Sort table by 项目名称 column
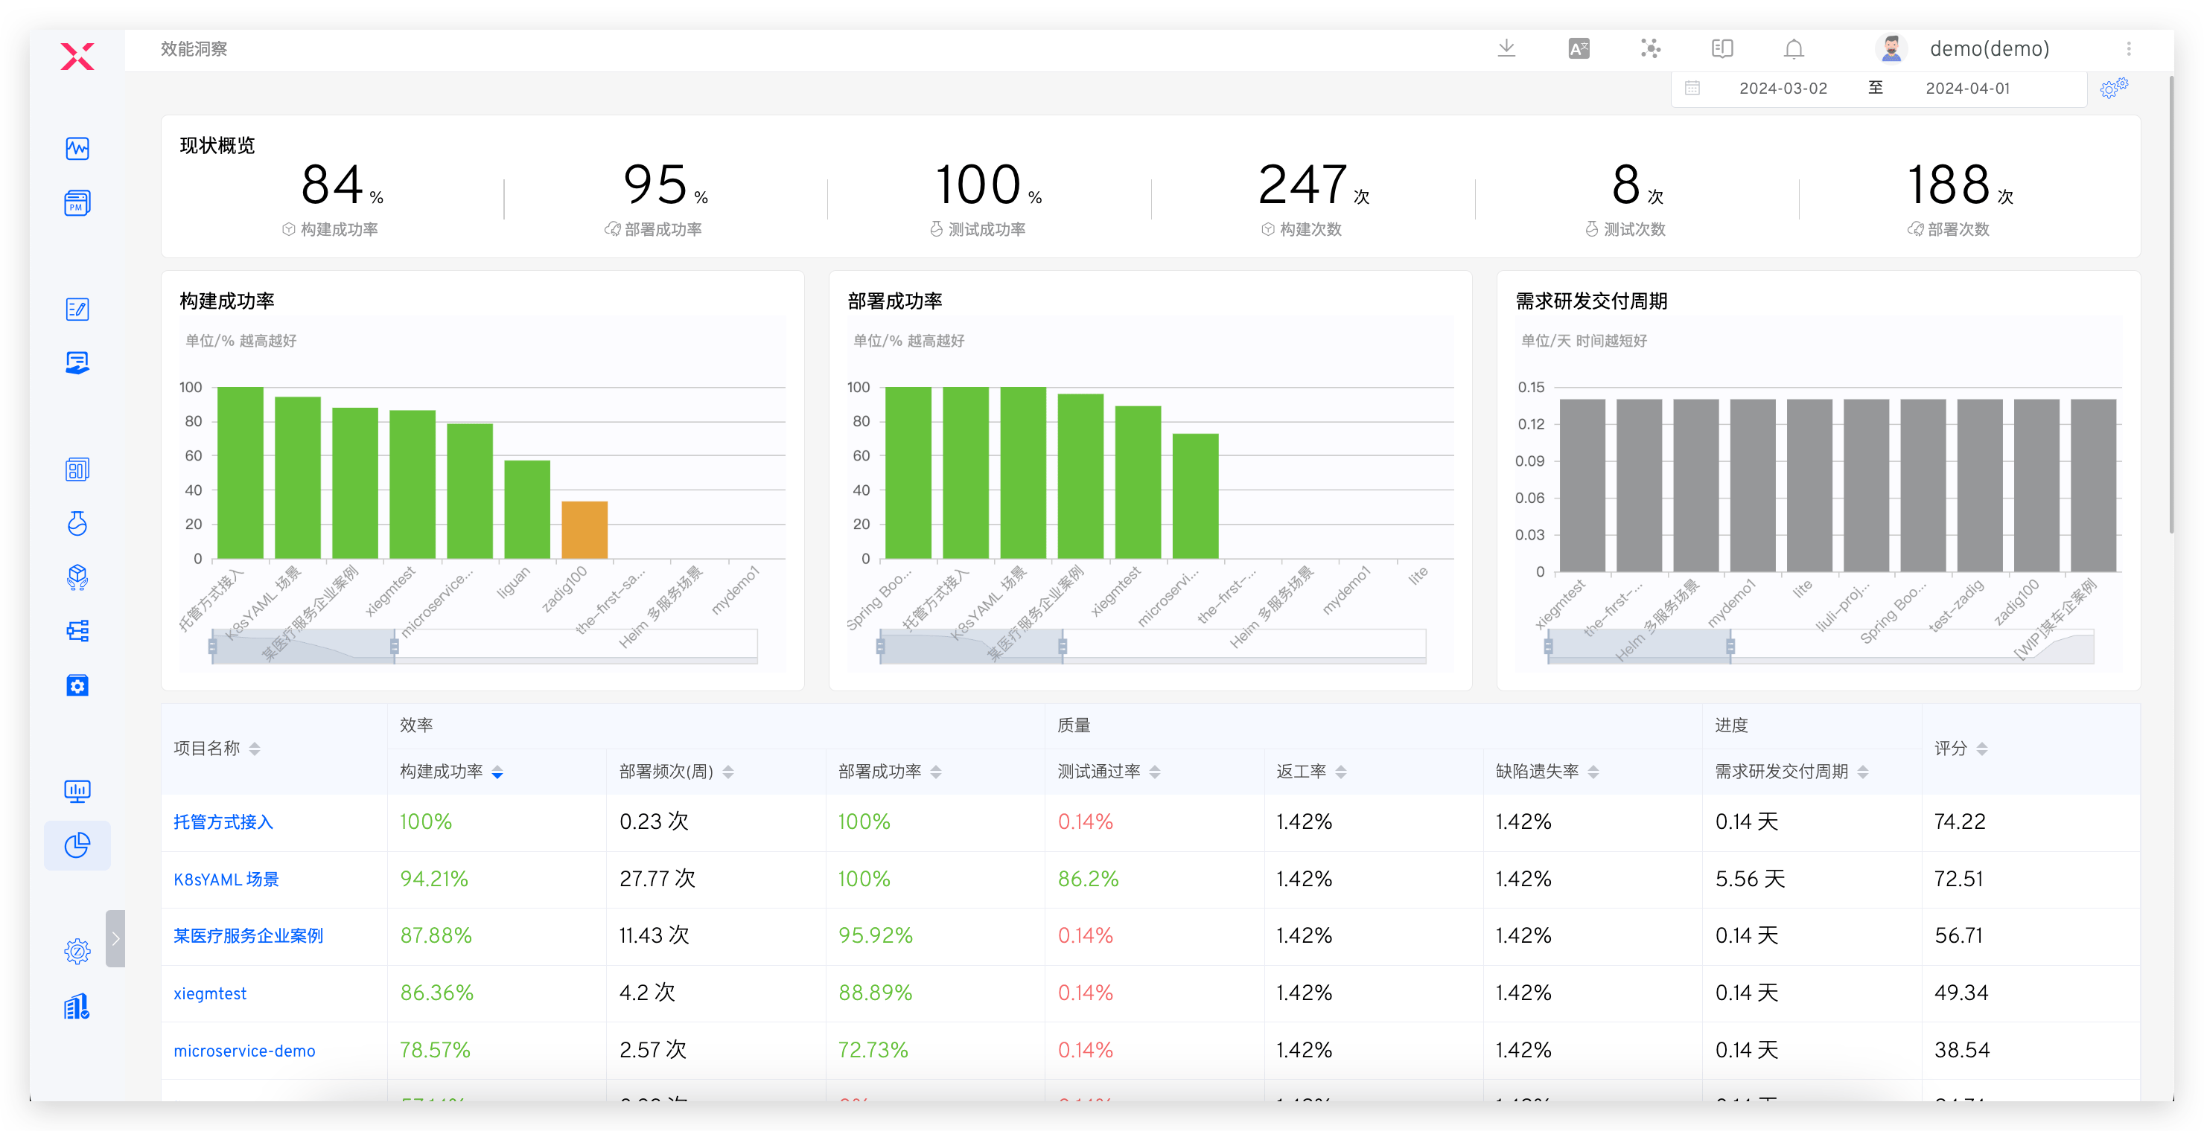This screenshot has width=2204, height=1131. click(x=254, y=749)
